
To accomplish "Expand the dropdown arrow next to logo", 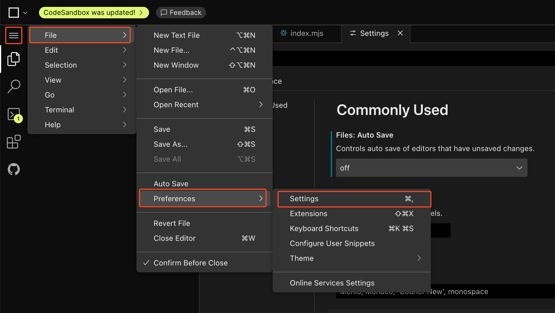I will (x=25, y=13).
